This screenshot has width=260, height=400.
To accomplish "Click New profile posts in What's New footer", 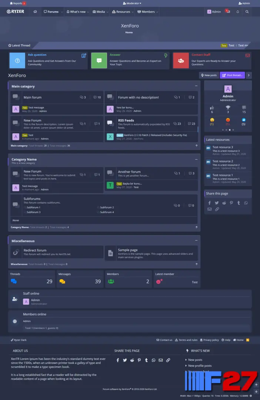I will tap(200, 366).
